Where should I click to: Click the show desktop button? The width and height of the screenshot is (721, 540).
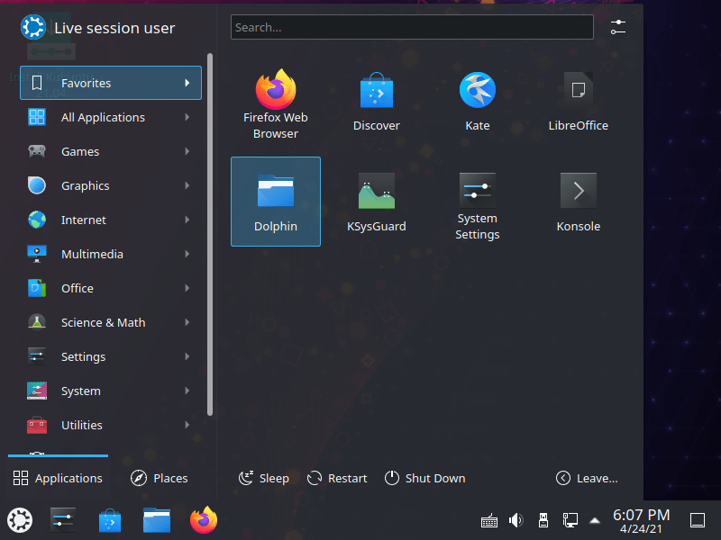(698, 520)
